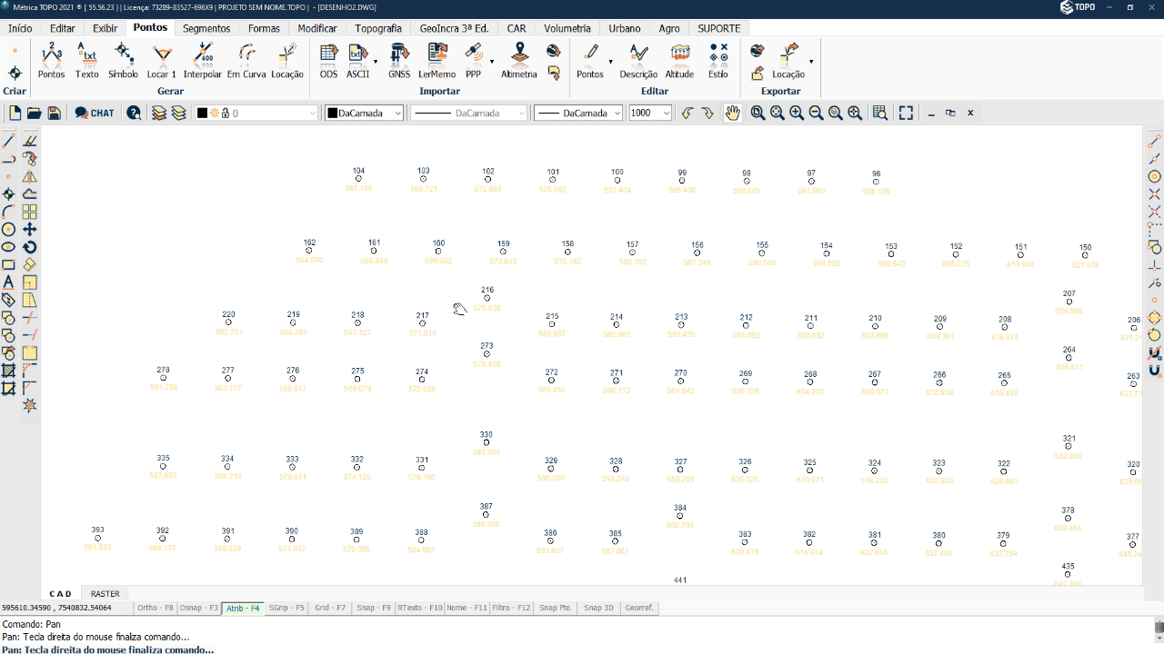Switch to the RASTER view tab
This screenshot has height=654, width=1164.
pos(105,594)
